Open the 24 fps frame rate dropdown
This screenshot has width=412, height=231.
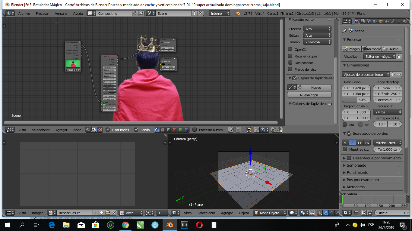coord(388,112)
